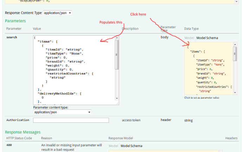
Task: Switch to the Model tab for search
Action: tap(189, 38)
